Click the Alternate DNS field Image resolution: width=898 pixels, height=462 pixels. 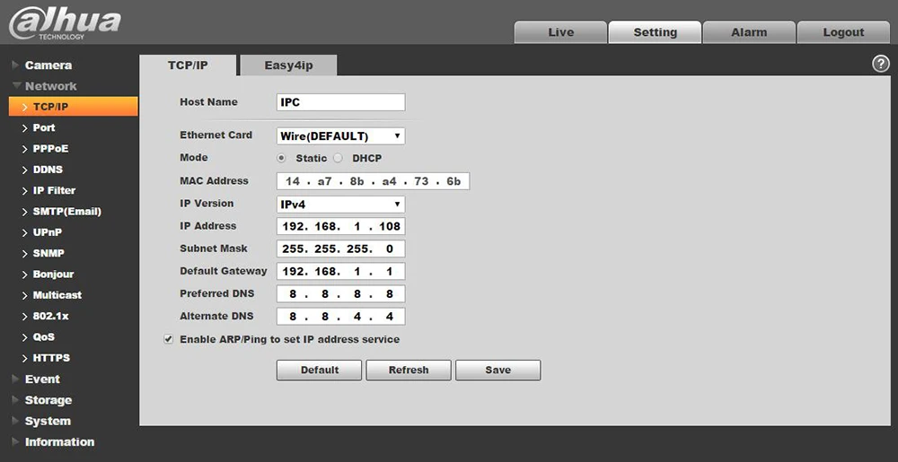(x=340, y=316)
